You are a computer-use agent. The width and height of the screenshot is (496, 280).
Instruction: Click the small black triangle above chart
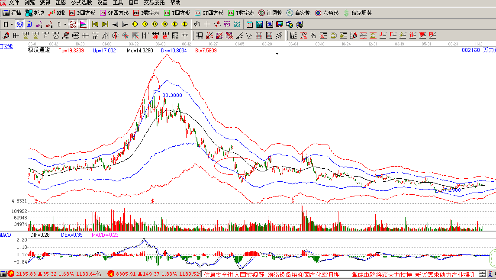pos(277,54)
